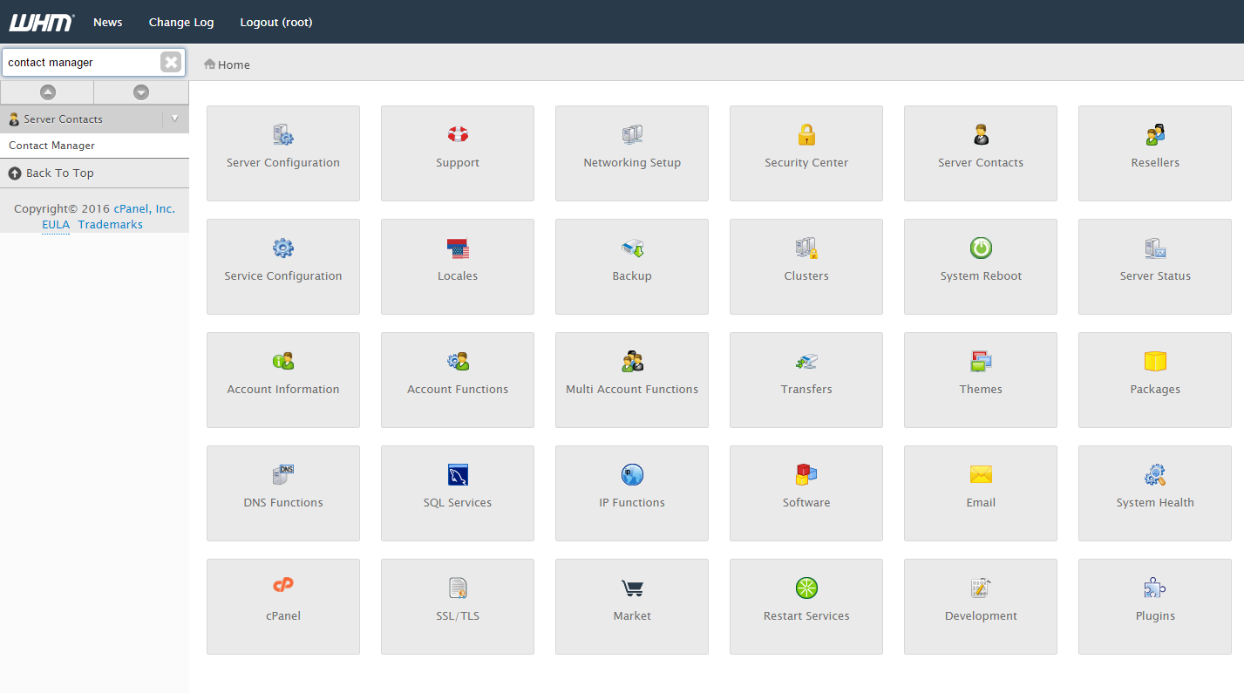Click the Restart Services green icon
Viewport: 1244px width, 693px height.
pos(806,588)
